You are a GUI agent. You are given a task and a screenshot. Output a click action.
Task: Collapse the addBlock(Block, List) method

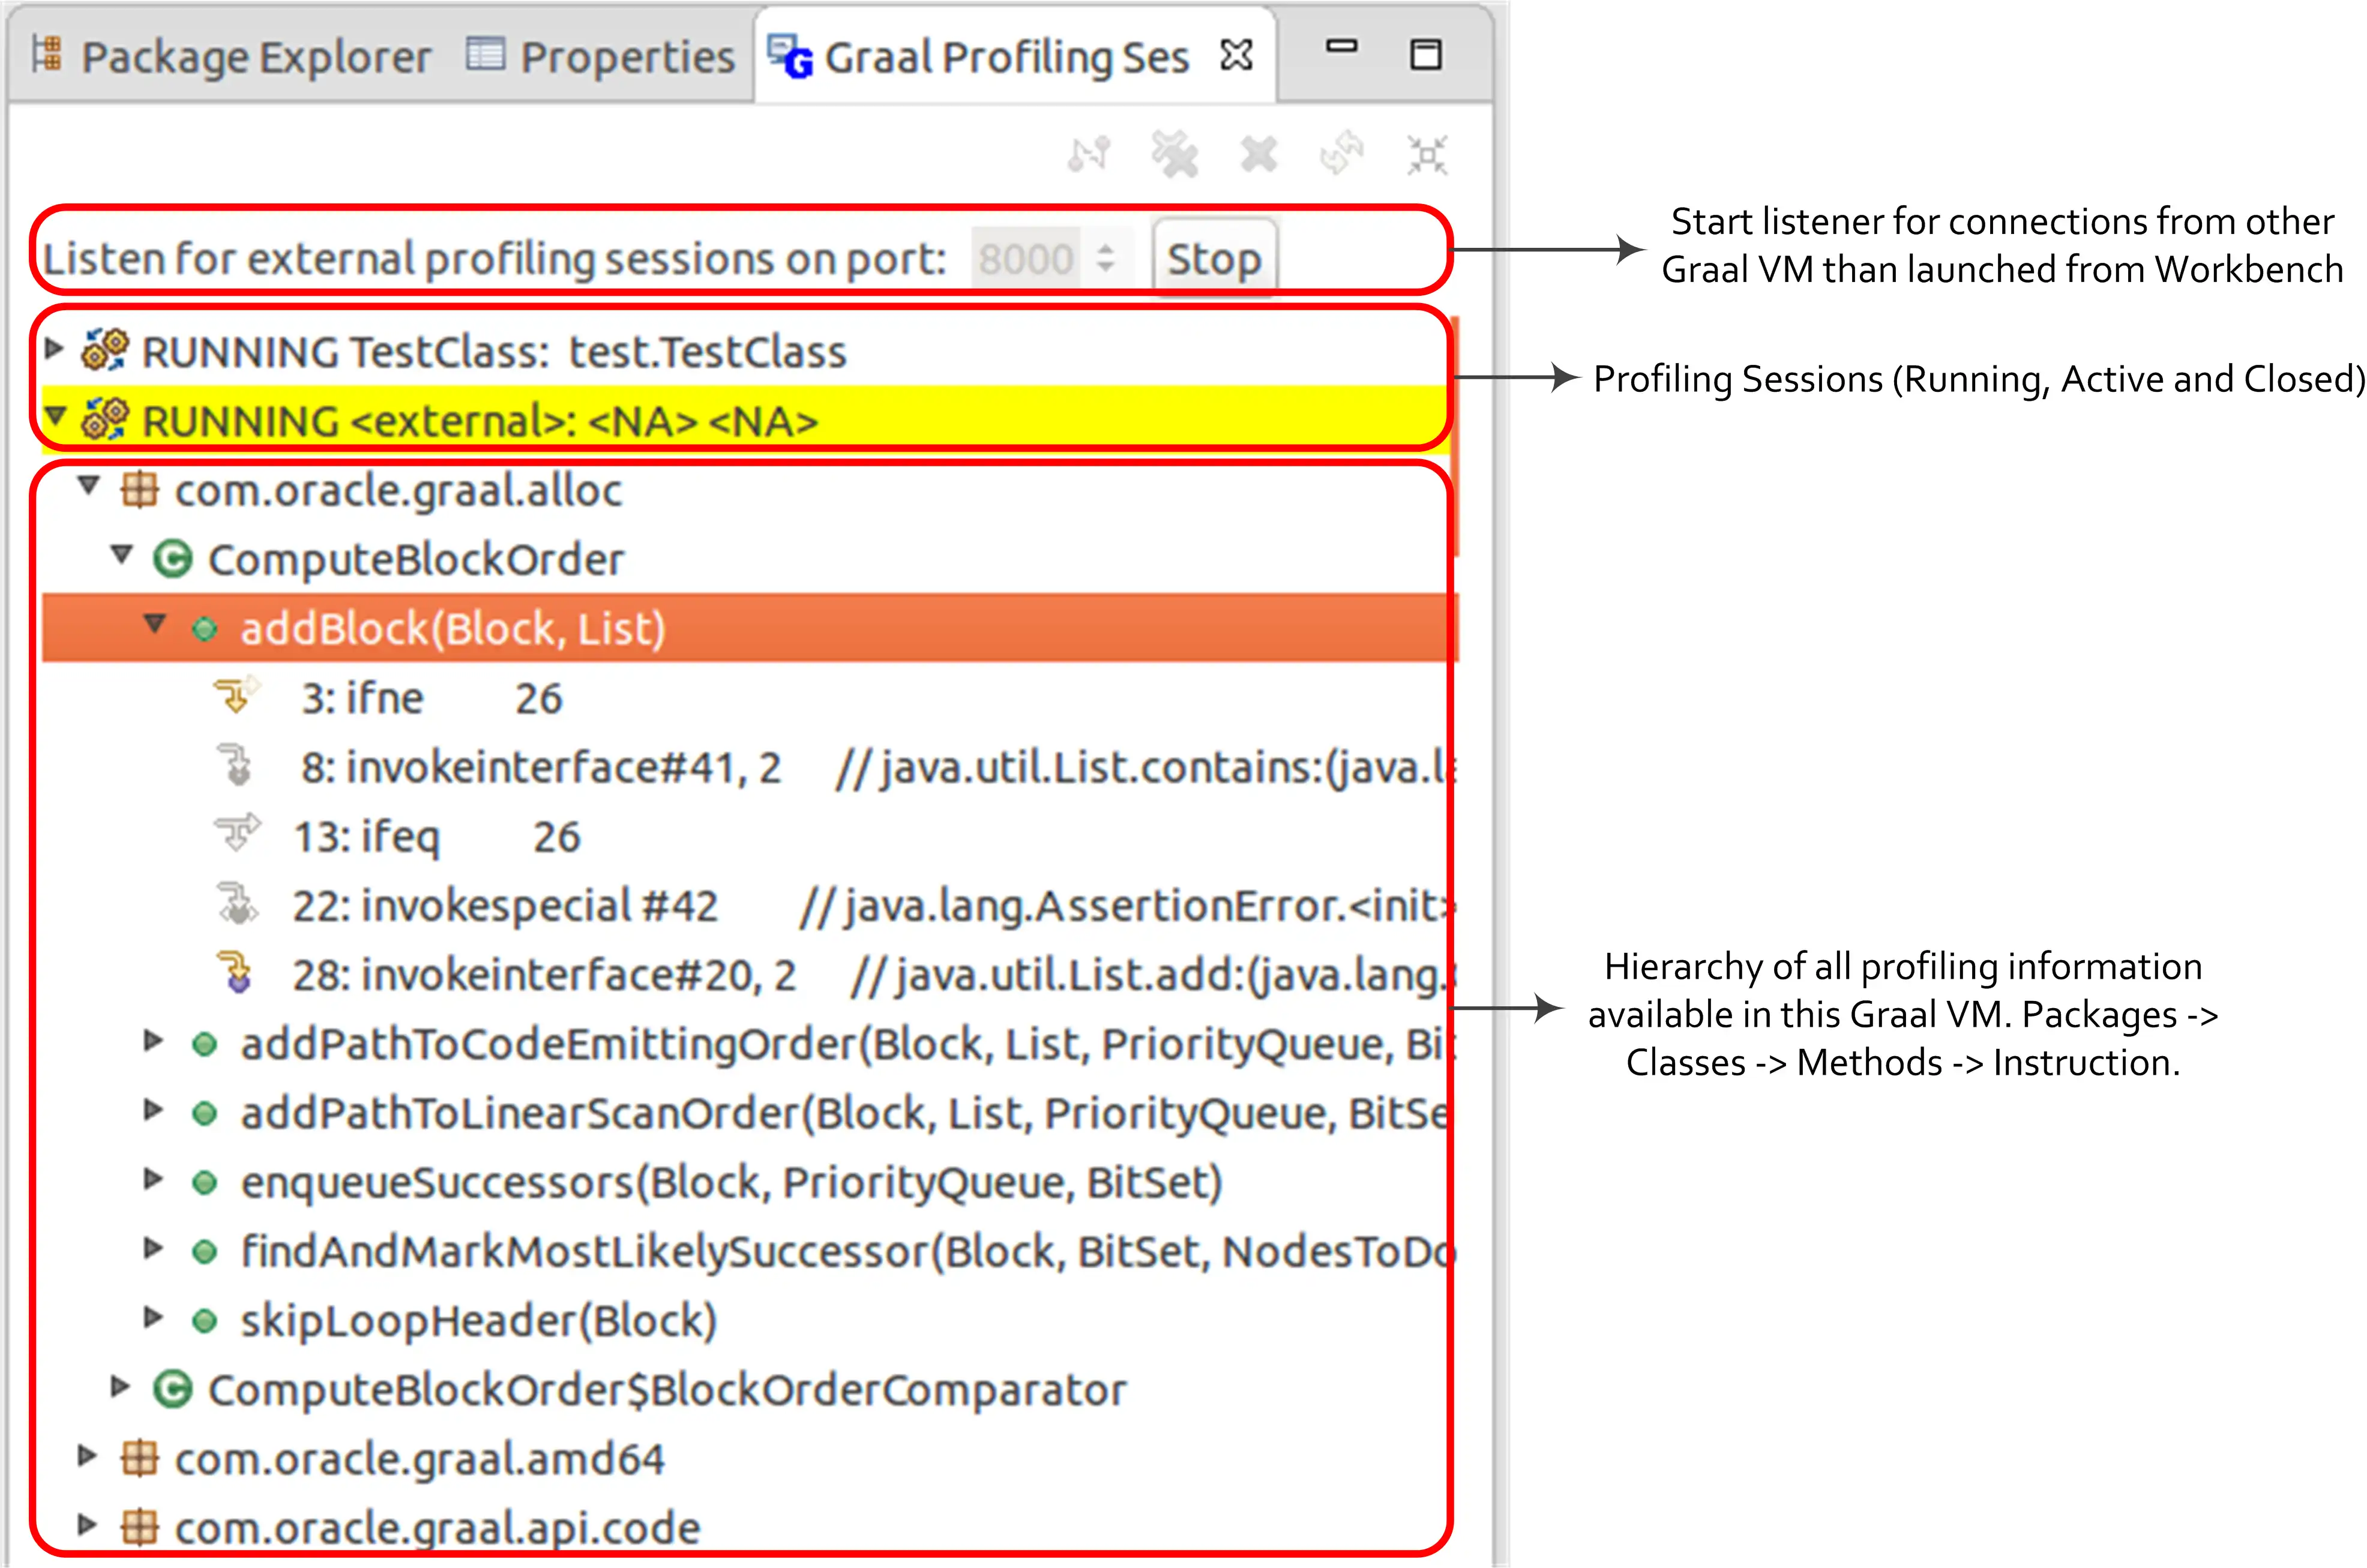tap(154, 625)
